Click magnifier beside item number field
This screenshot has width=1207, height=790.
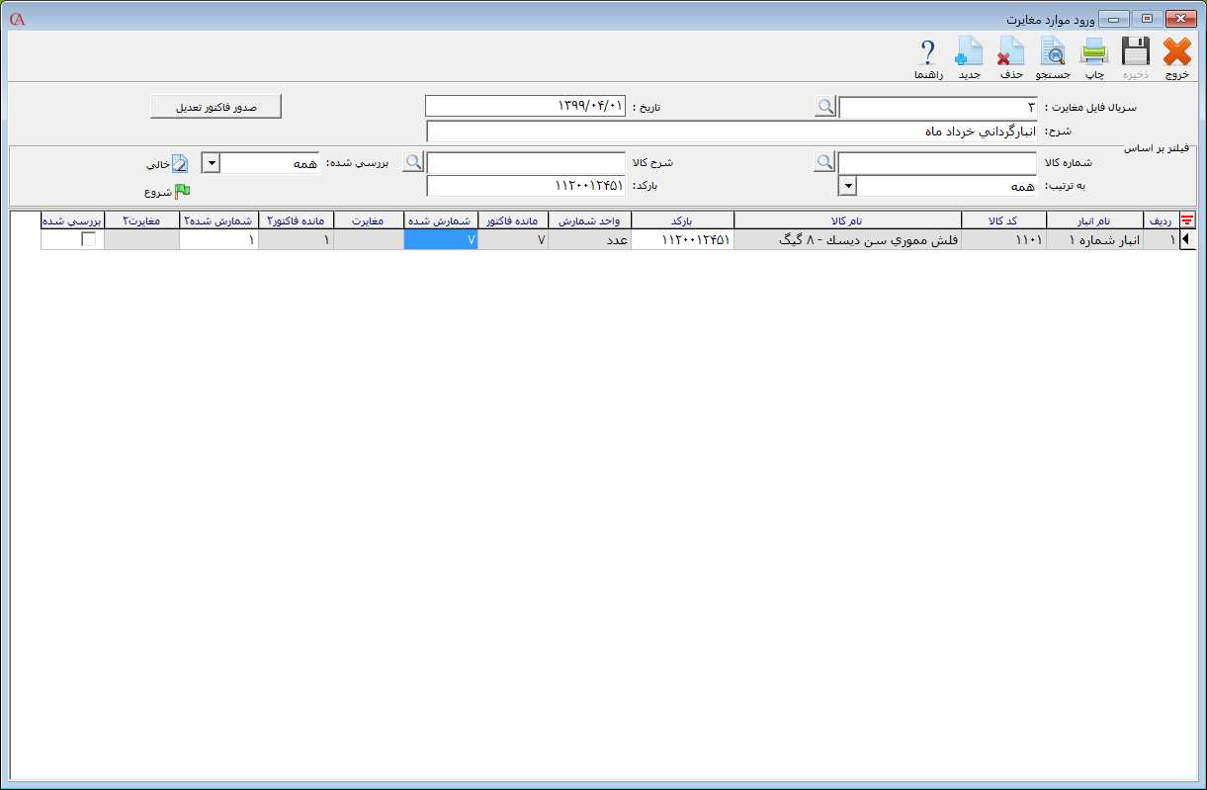click(825, 162)
